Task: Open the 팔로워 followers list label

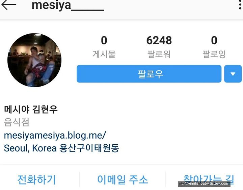Action: point(159,54)
